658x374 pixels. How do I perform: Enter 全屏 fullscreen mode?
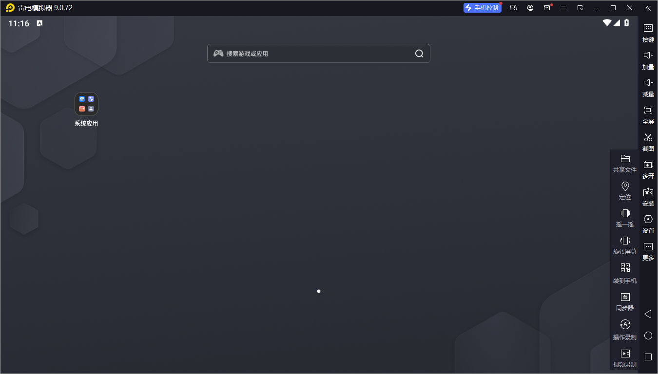(x=648, y=115)
